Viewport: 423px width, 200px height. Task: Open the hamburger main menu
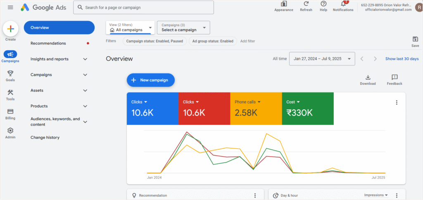coord(10,7)
